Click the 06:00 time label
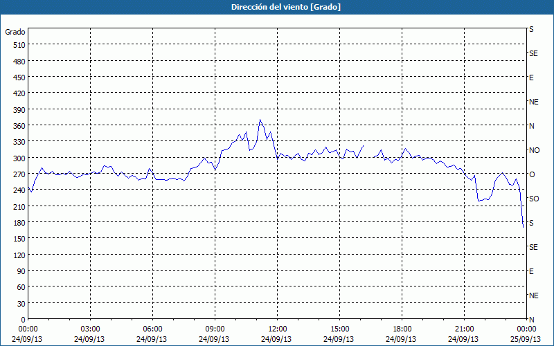Screen dimensions: 554x346 [x=152, y=329]
